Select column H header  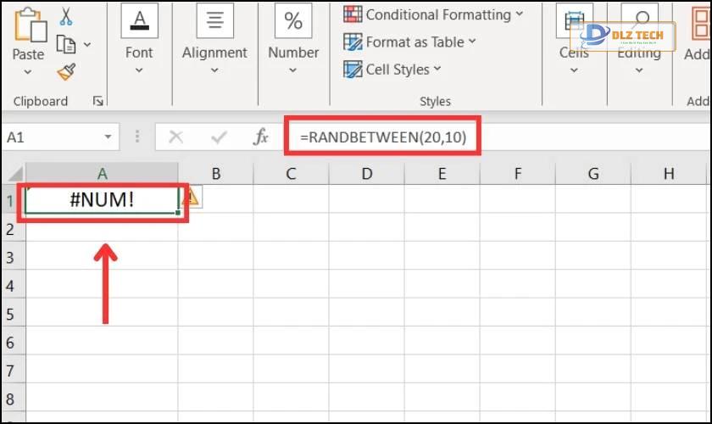[x=669, y=174]
